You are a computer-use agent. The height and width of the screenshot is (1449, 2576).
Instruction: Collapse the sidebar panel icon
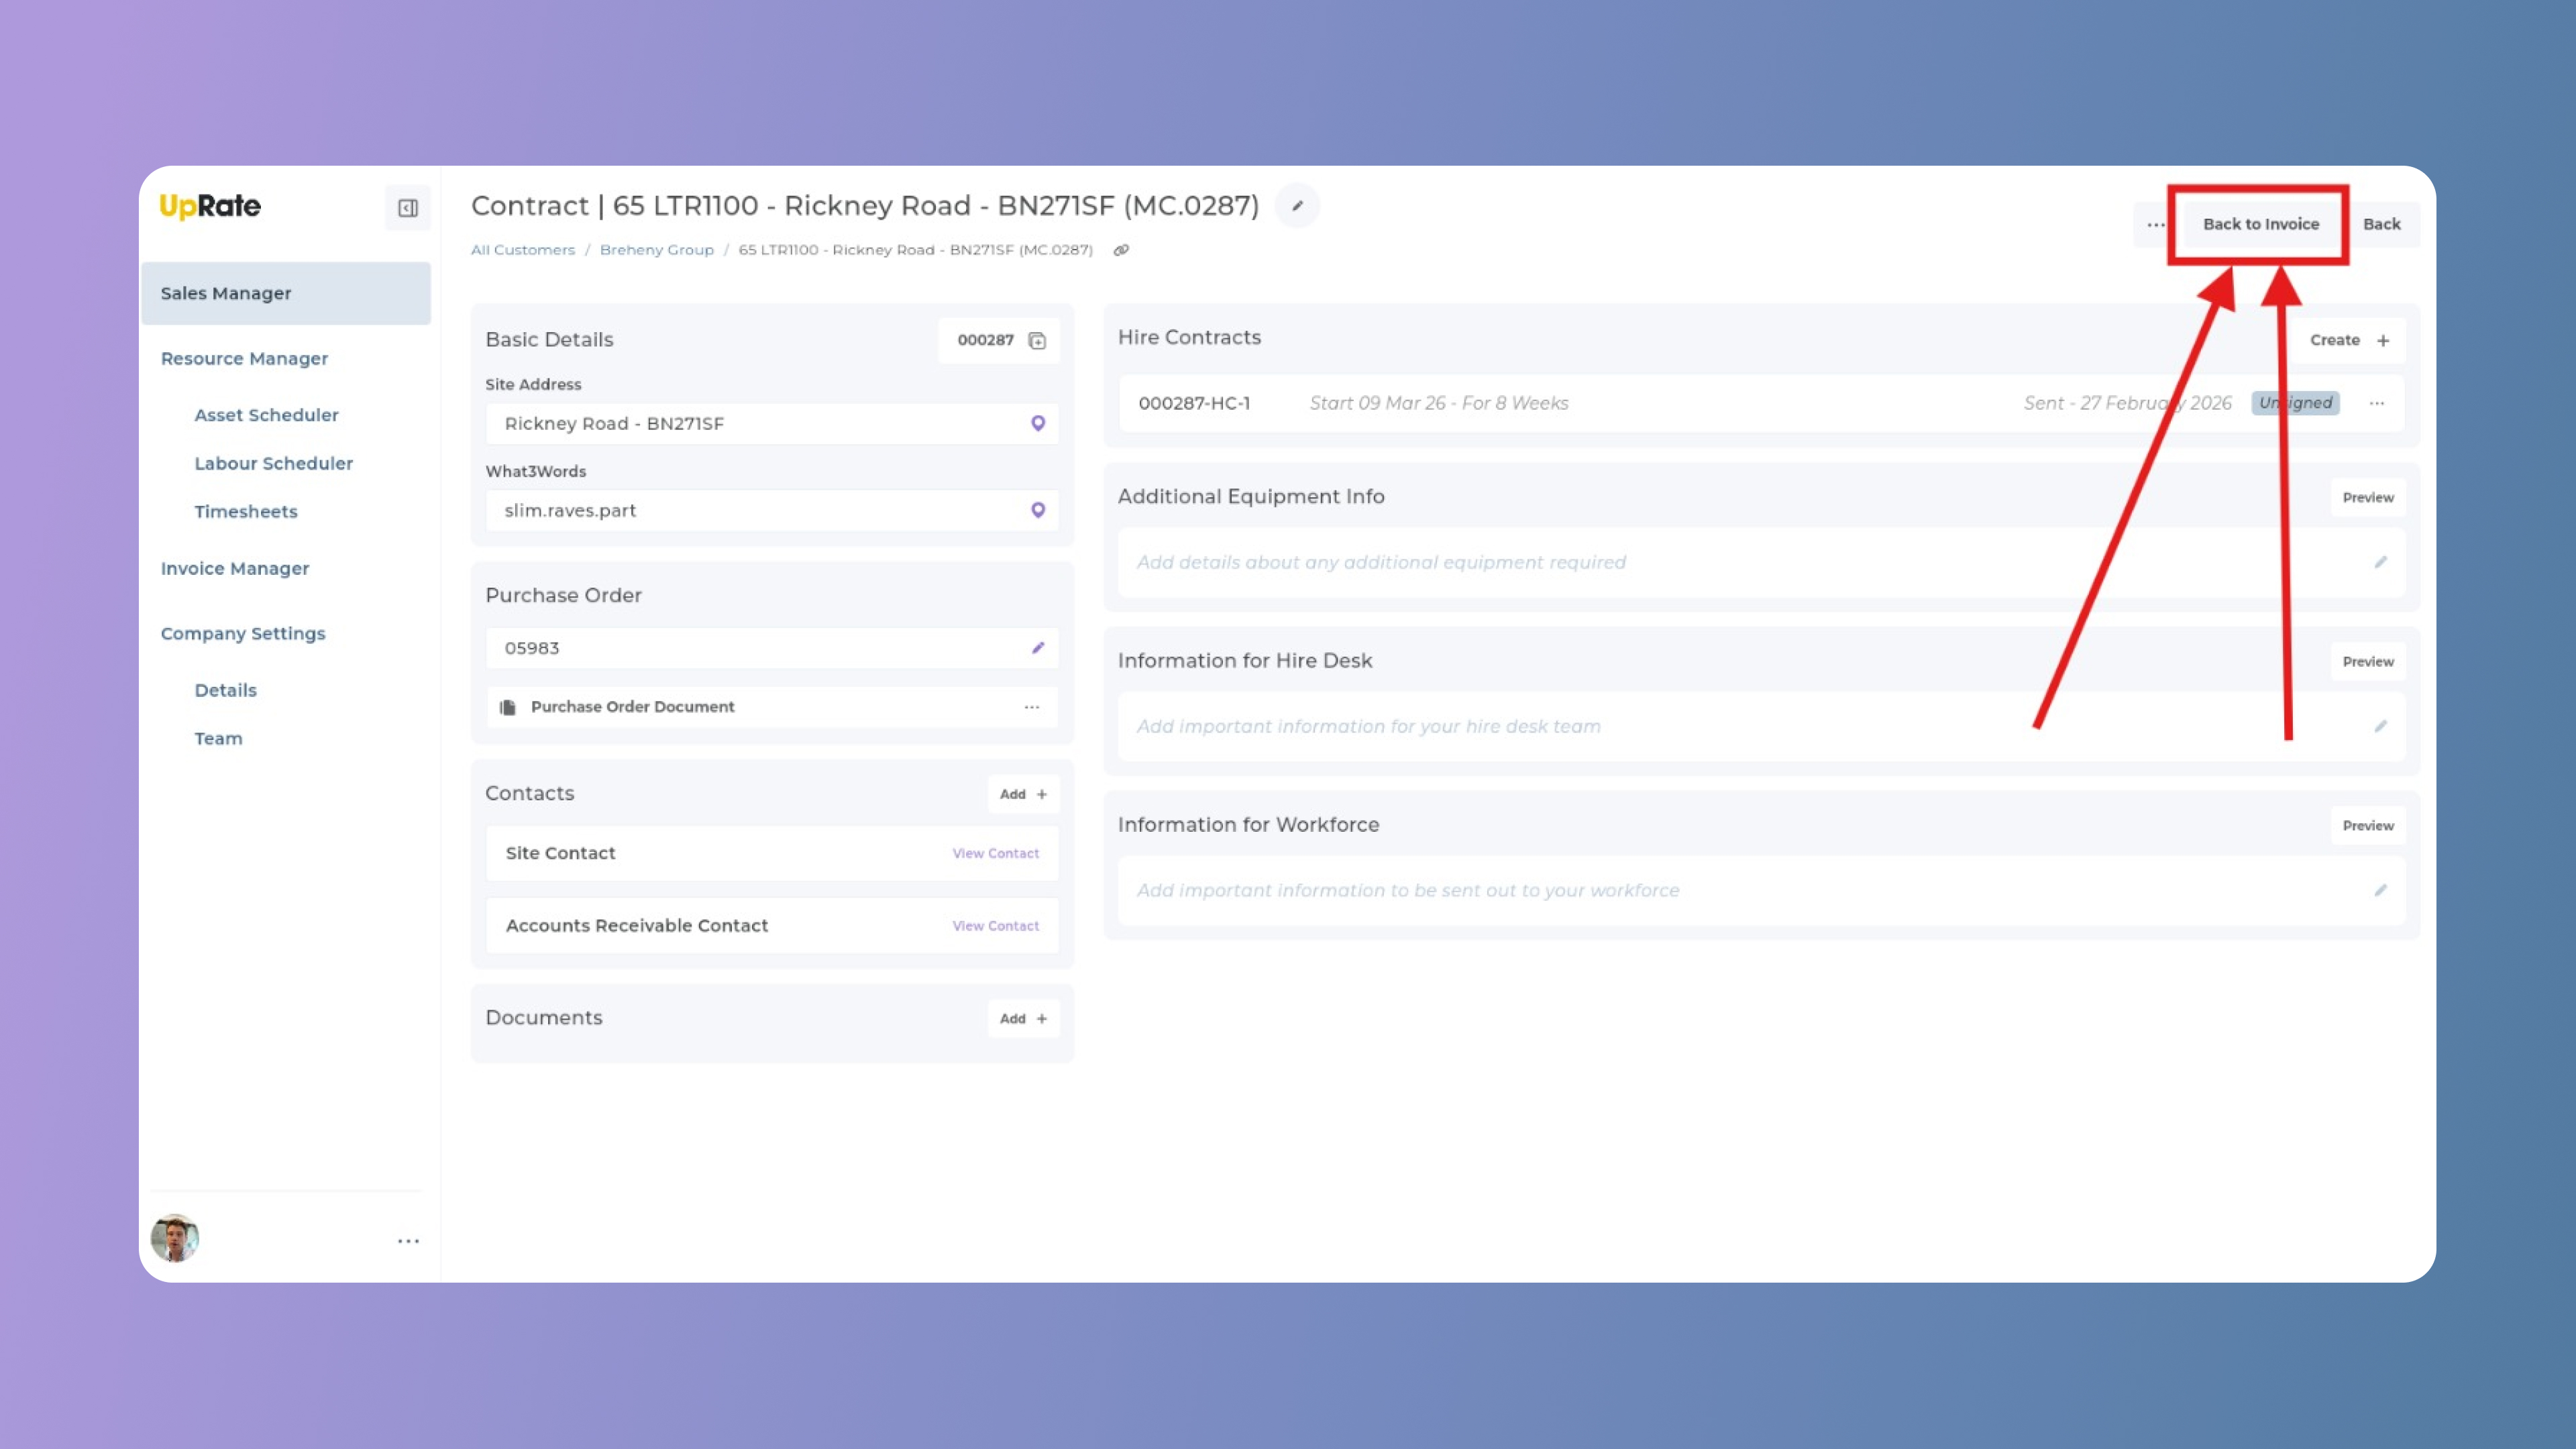[x=407, y=208]
